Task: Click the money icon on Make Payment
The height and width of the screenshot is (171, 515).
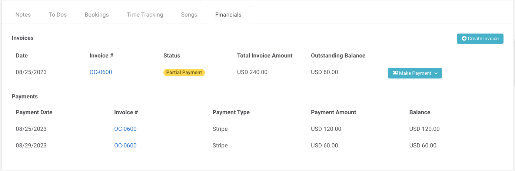Action: (395, 73)
